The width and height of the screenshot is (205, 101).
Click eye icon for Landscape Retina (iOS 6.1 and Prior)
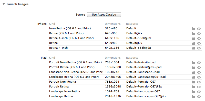(x=199, y=77)
